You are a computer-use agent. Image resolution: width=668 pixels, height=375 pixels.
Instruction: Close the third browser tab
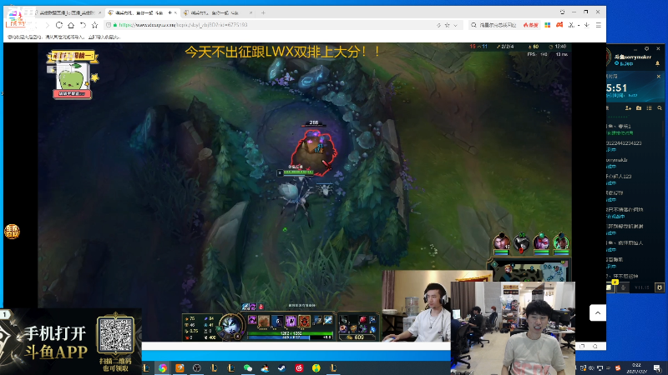click(250, 12)
